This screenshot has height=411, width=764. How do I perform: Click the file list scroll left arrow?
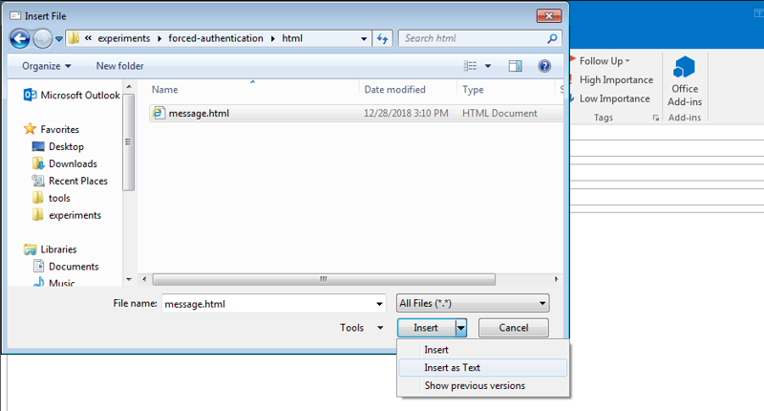coord(144,279)
